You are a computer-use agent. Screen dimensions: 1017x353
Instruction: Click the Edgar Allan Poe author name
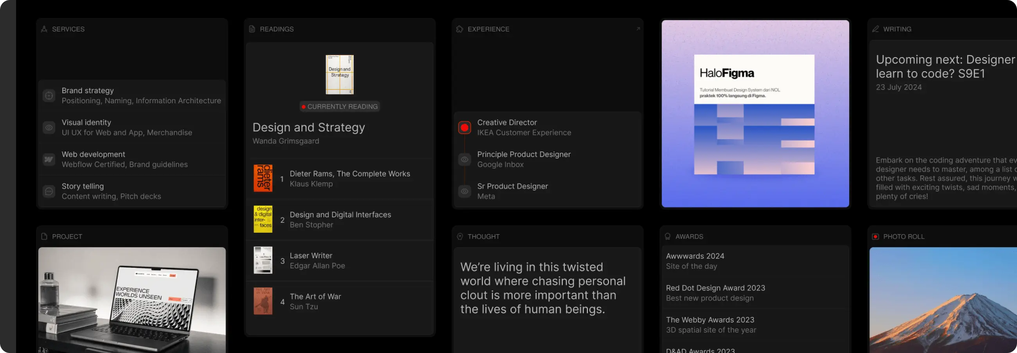[x=317, y=266]
